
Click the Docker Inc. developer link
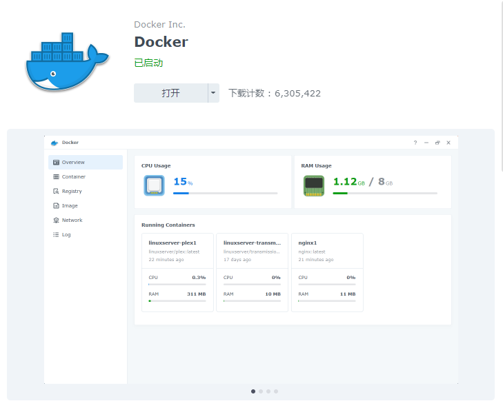point(159,24)
